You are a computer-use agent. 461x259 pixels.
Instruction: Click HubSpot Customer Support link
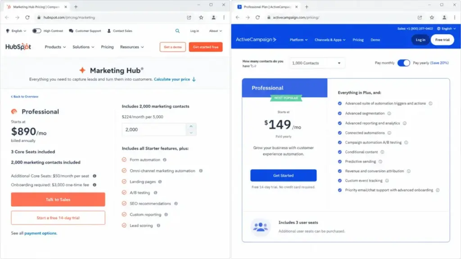[x=85, y=31]
